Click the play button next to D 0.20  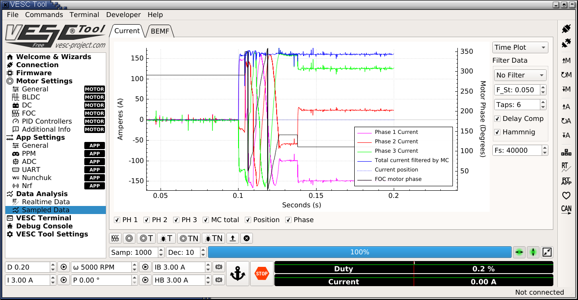pos(64,267)
